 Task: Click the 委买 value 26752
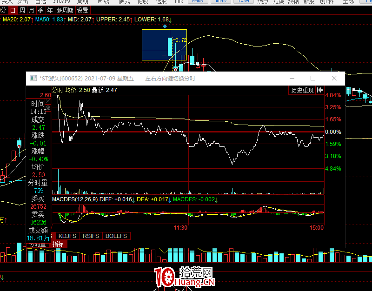(x=38, y=206)
